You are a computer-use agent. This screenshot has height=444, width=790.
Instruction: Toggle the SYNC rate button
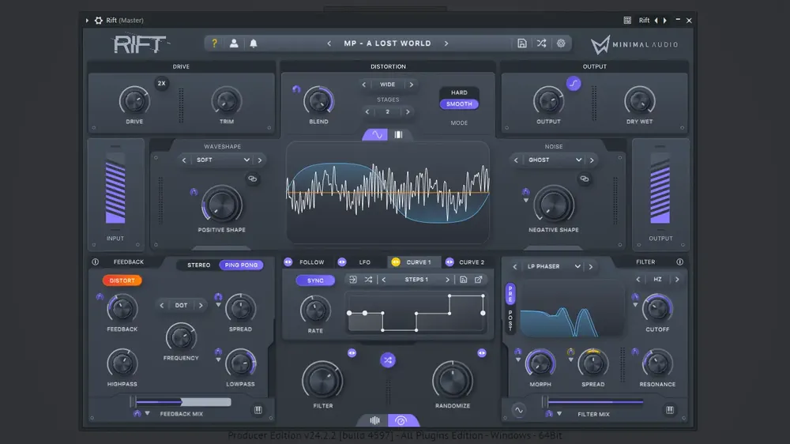[x=315, y=280]
